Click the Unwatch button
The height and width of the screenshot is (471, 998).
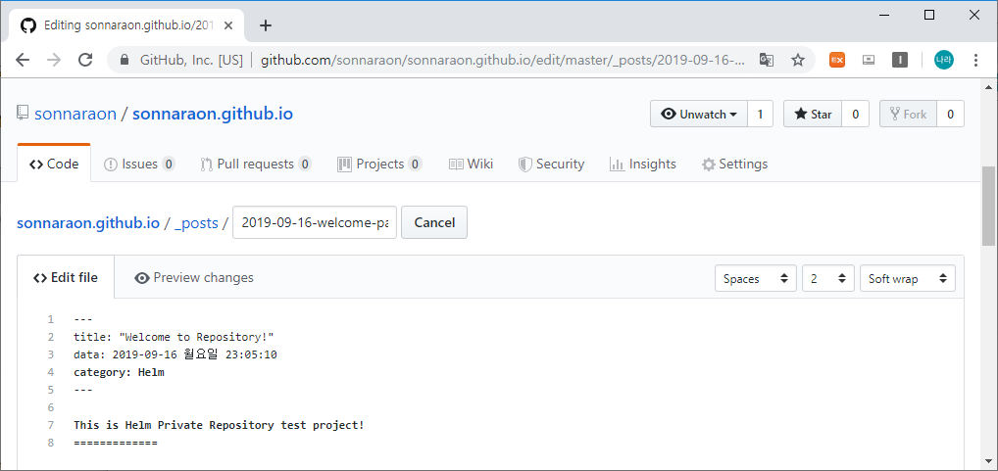click(699, 115)
